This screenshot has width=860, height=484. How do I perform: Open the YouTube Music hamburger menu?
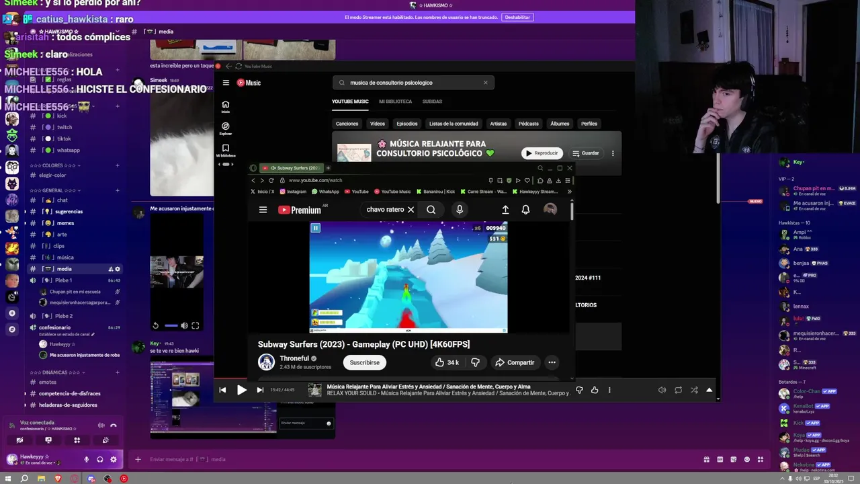click(x=226, y=83)
